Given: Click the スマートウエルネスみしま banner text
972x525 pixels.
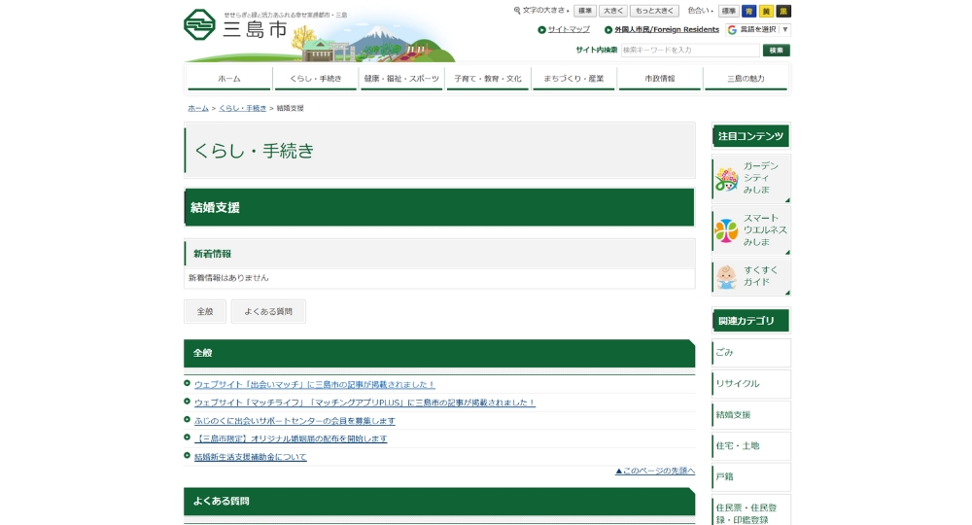Looking at the screenshot, I should (x=765, y=230).
